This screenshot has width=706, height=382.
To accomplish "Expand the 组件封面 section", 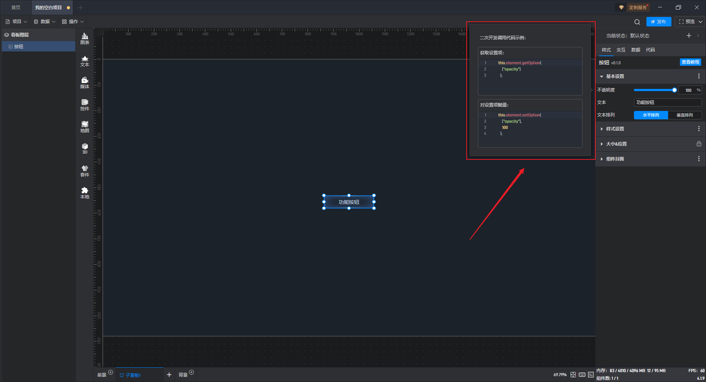I will click(x=615, y=159).
